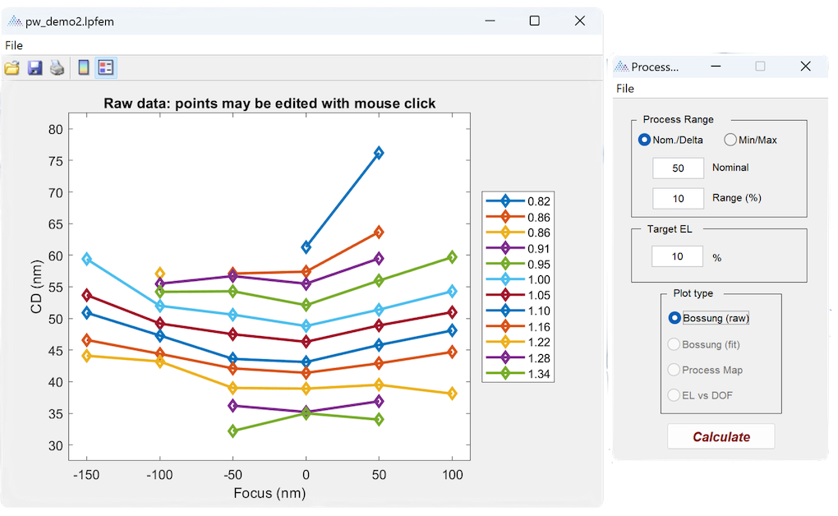Close the pw_demo2.lpfem window
The image size is (838, 516).
[x=580, y=21]
